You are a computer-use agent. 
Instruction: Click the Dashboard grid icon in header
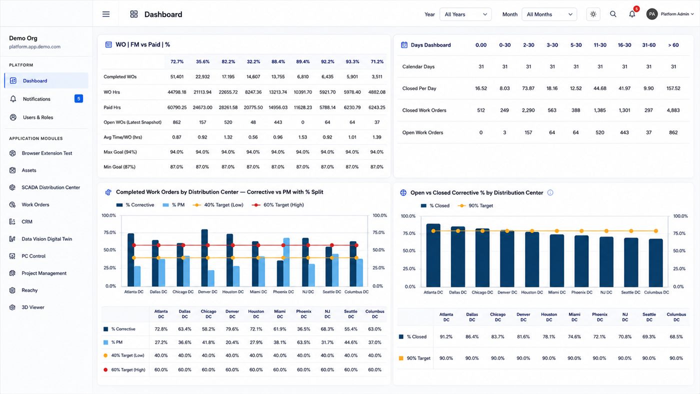coord(133,14)
